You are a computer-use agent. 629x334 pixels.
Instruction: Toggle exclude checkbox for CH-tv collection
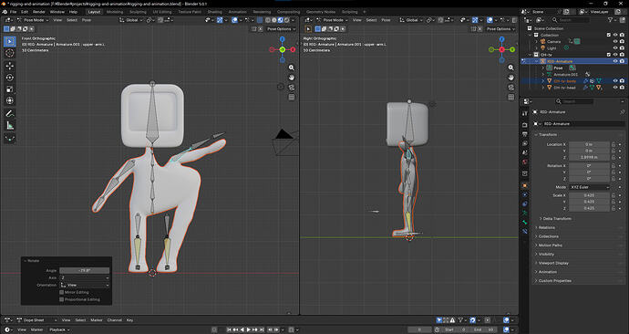coord(609,55)
